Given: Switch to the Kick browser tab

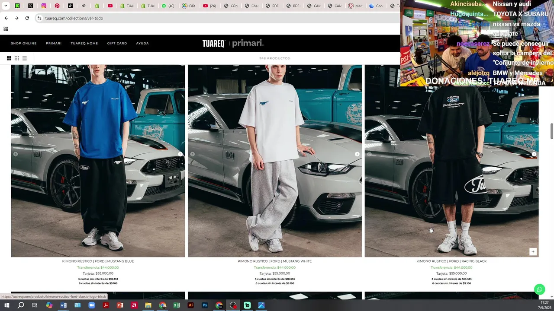Looking at the screenshot, I should [x=17, y=6].
